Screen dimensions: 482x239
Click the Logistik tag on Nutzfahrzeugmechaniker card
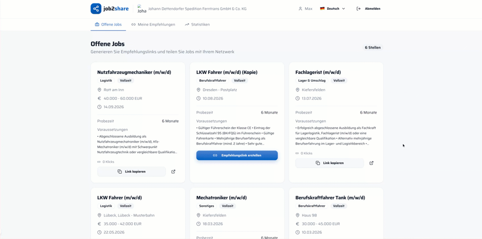point(106,80)
